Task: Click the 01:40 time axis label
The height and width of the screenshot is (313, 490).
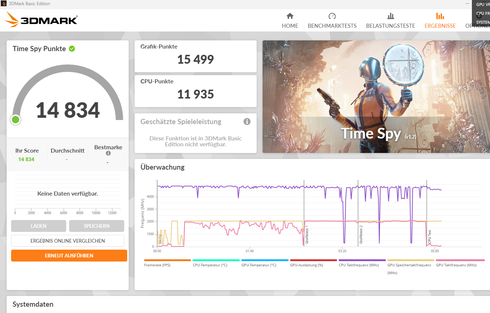Action: (x=250, y=251)
